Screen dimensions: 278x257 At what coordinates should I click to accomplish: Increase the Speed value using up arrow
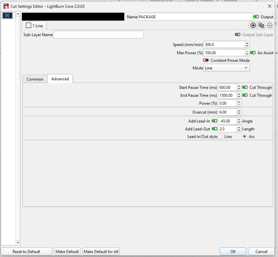[x=247, y=43]
